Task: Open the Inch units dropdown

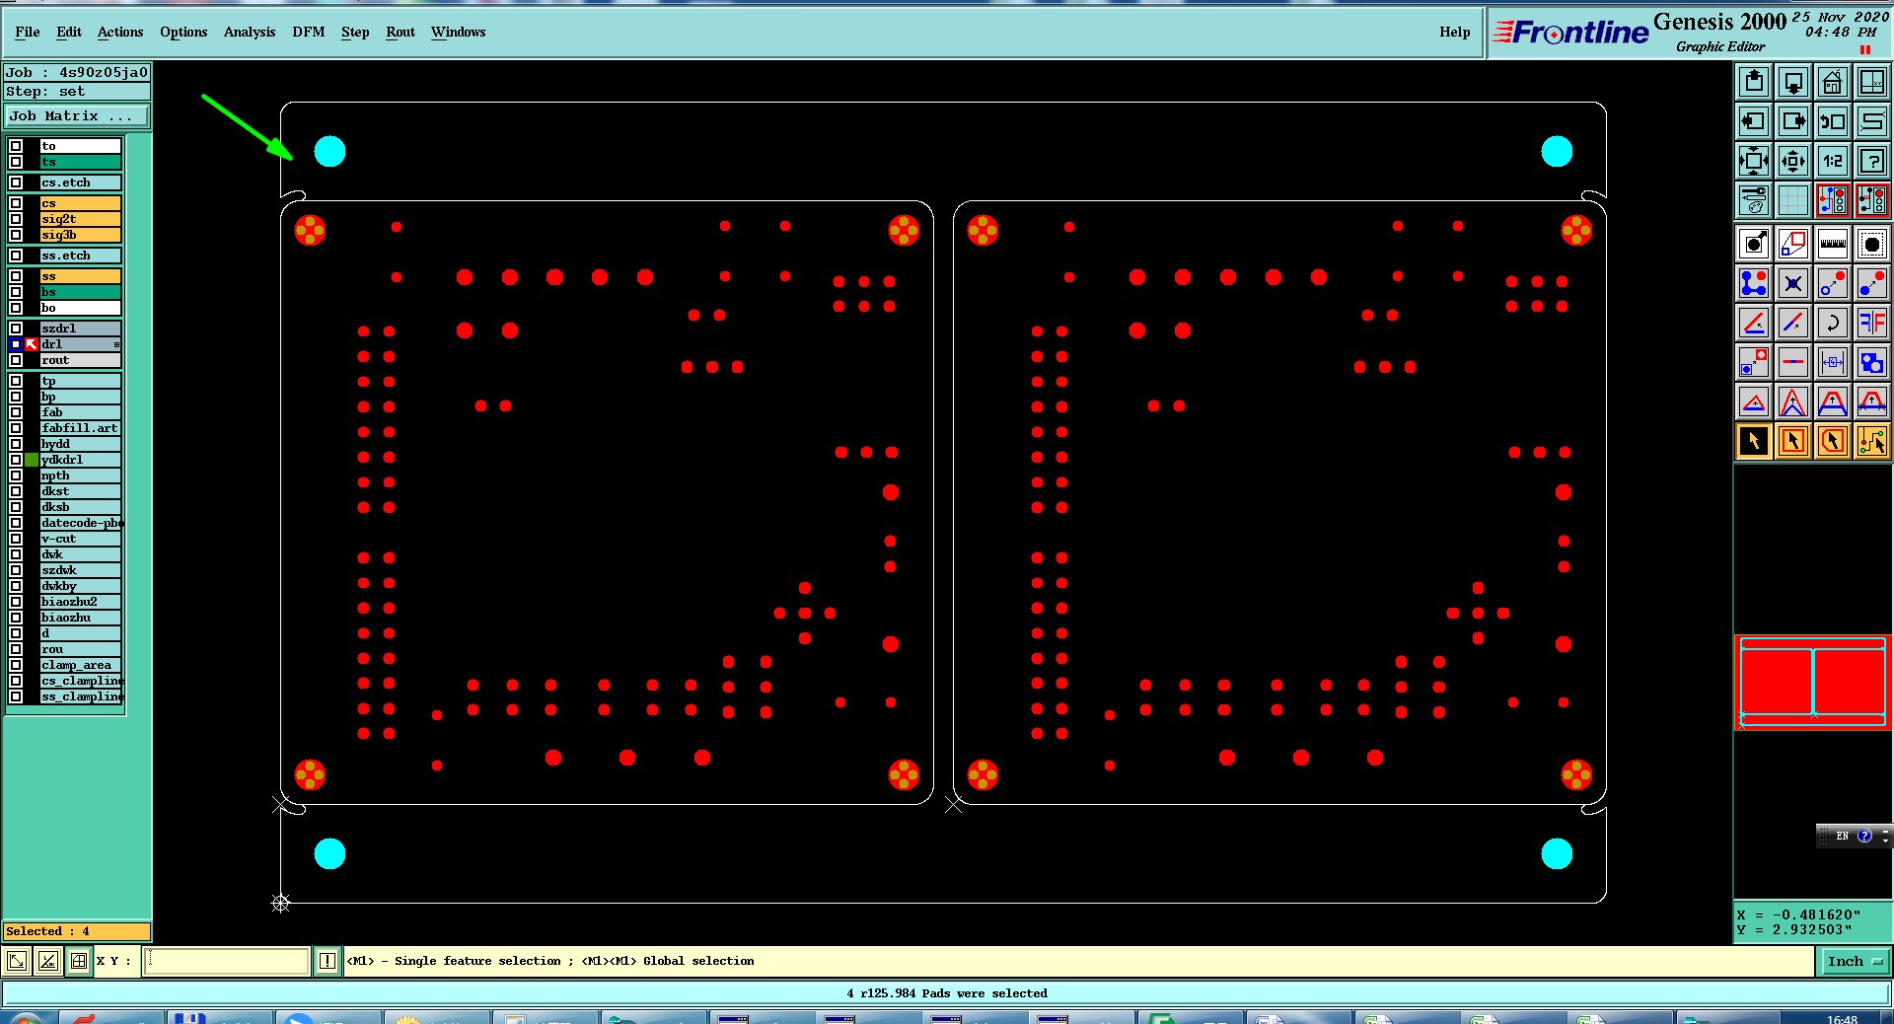Action: tap(1855, 961)
